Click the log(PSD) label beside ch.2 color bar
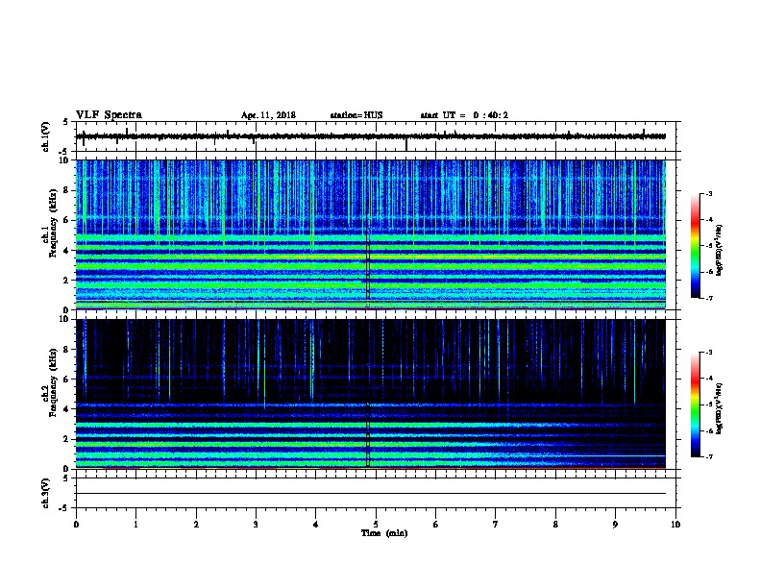 click(719, 408)
